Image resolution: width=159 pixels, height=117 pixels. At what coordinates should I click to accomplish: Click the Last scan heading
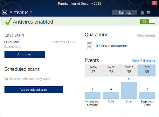(x=14, y=35)
